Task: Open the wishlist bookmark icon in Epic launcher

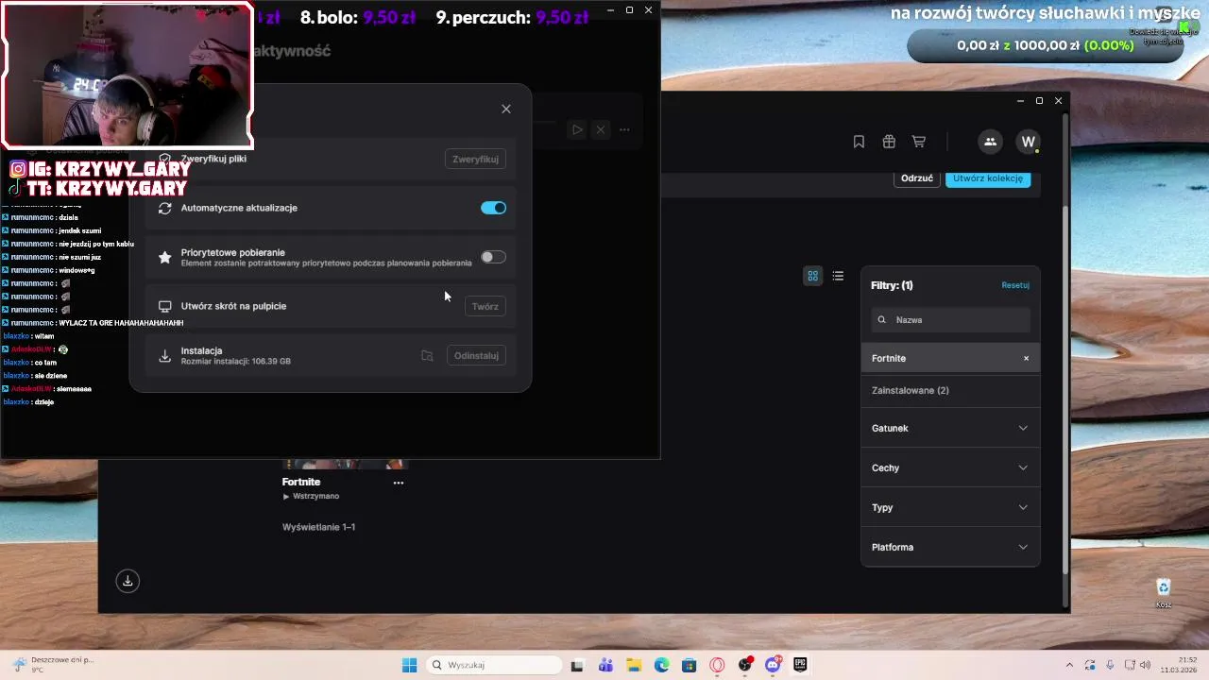Action: click(859, 142)
